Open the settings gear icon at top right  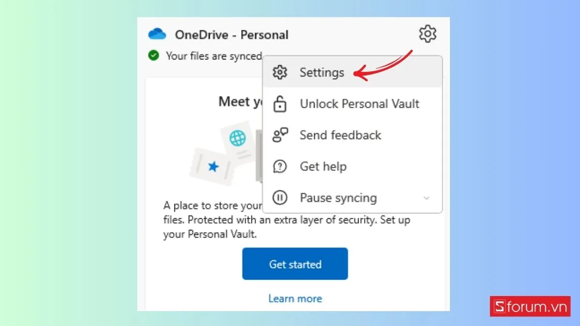(427, 34)
